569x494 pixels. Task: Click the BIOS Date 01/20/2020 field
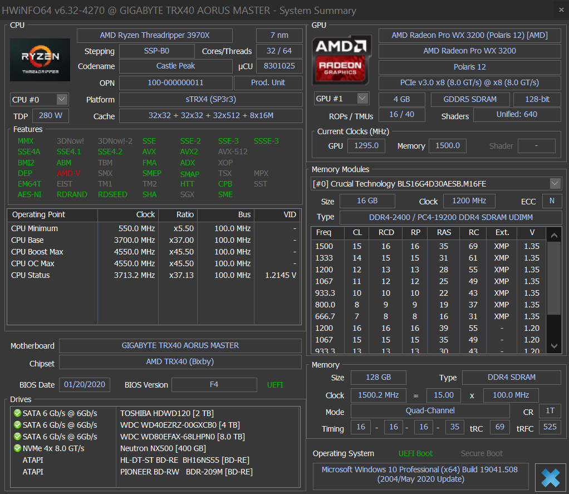[85, 385]
